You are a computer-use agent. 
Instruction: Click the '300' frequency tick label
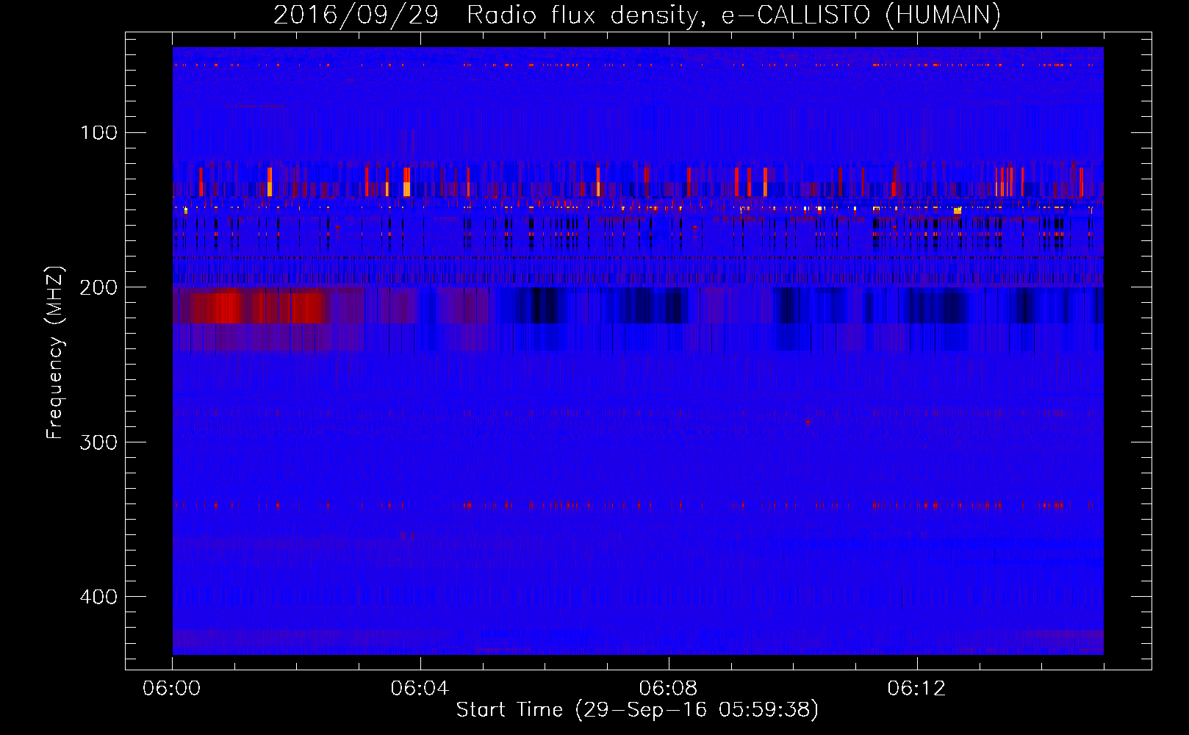coord(99,442)
